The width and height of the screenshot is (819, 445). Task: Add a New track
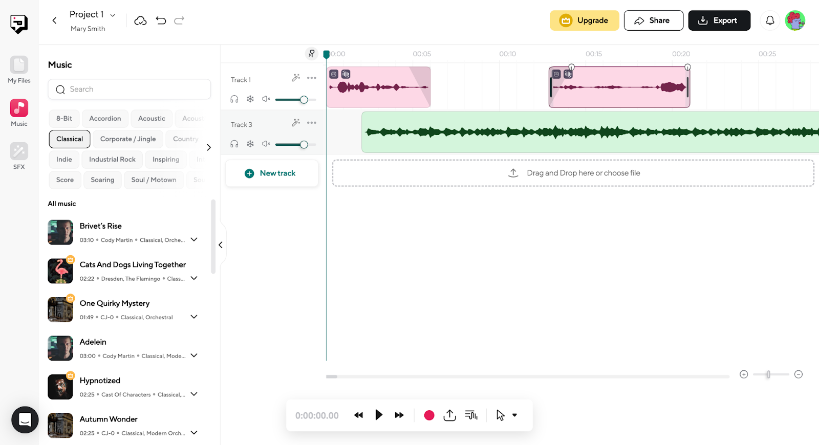point(272,173)
